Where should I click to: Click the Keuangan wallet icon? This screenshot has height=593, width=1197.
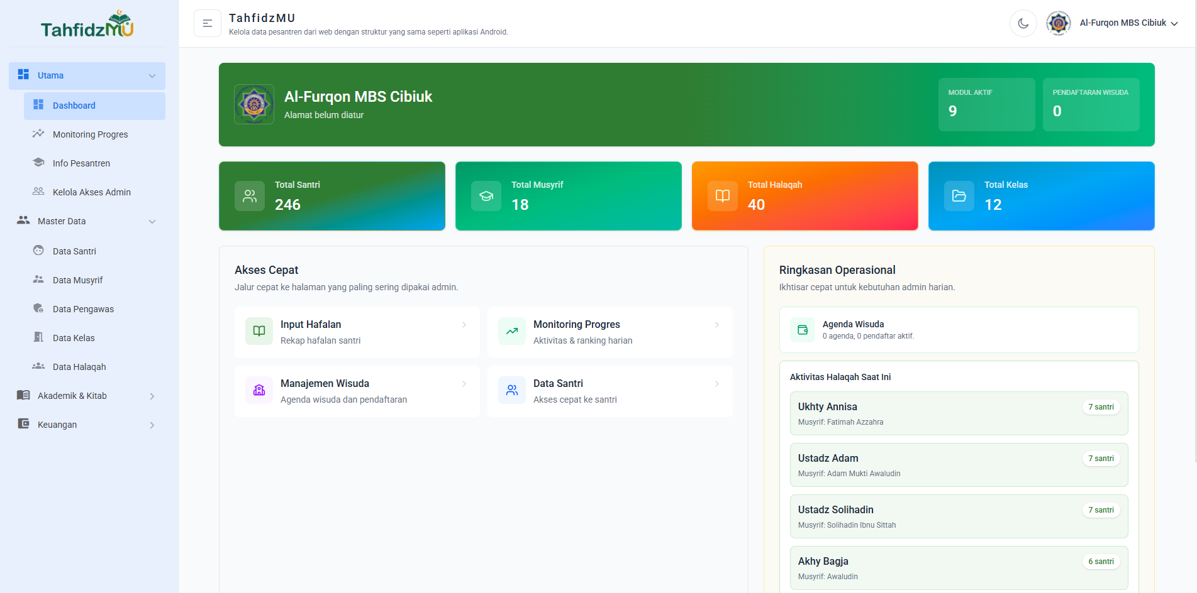point(23,424)
